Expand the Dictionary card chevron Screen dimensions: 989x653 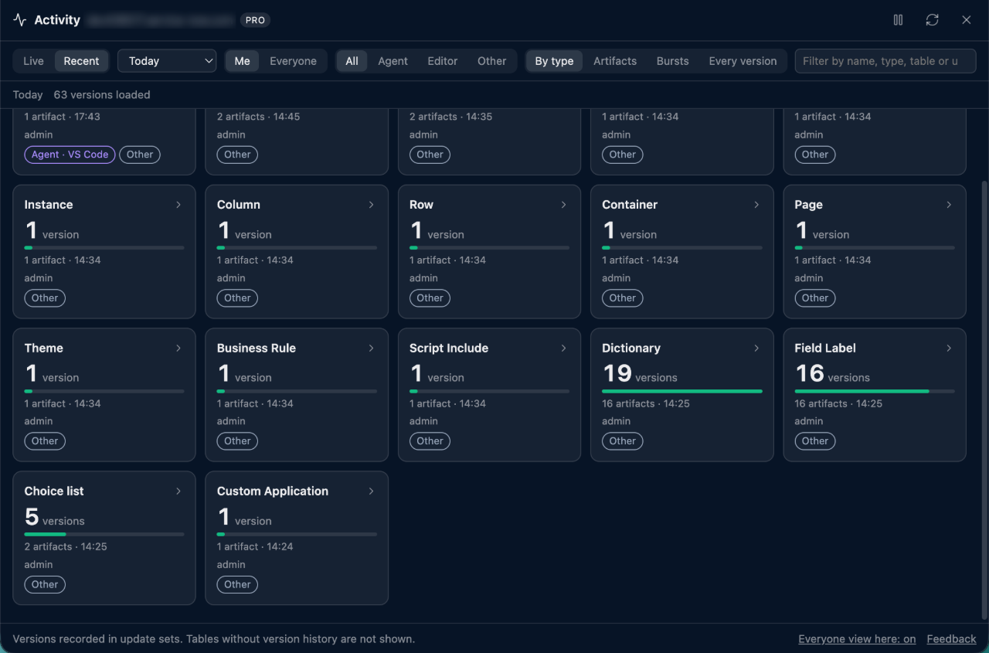[x=756, y=348]
